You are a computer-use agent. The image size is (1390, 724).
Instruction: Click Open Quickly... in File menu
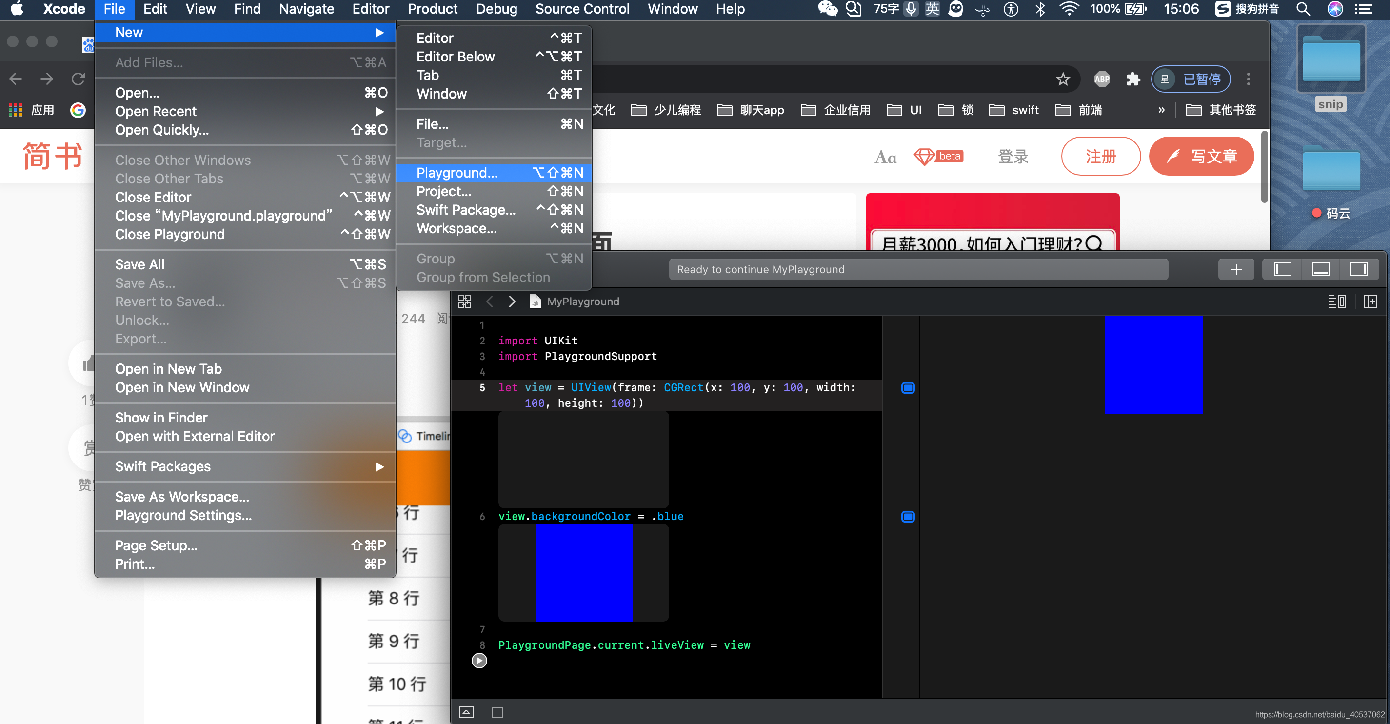(x=245, y=130)
